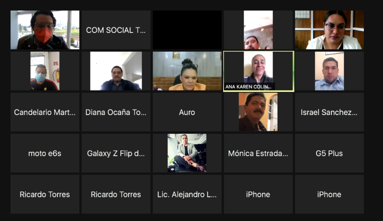The image size is (383, 221).
Task: Select the man in blue shirt video
Action: pyautogui.click(x=329, y=71)
